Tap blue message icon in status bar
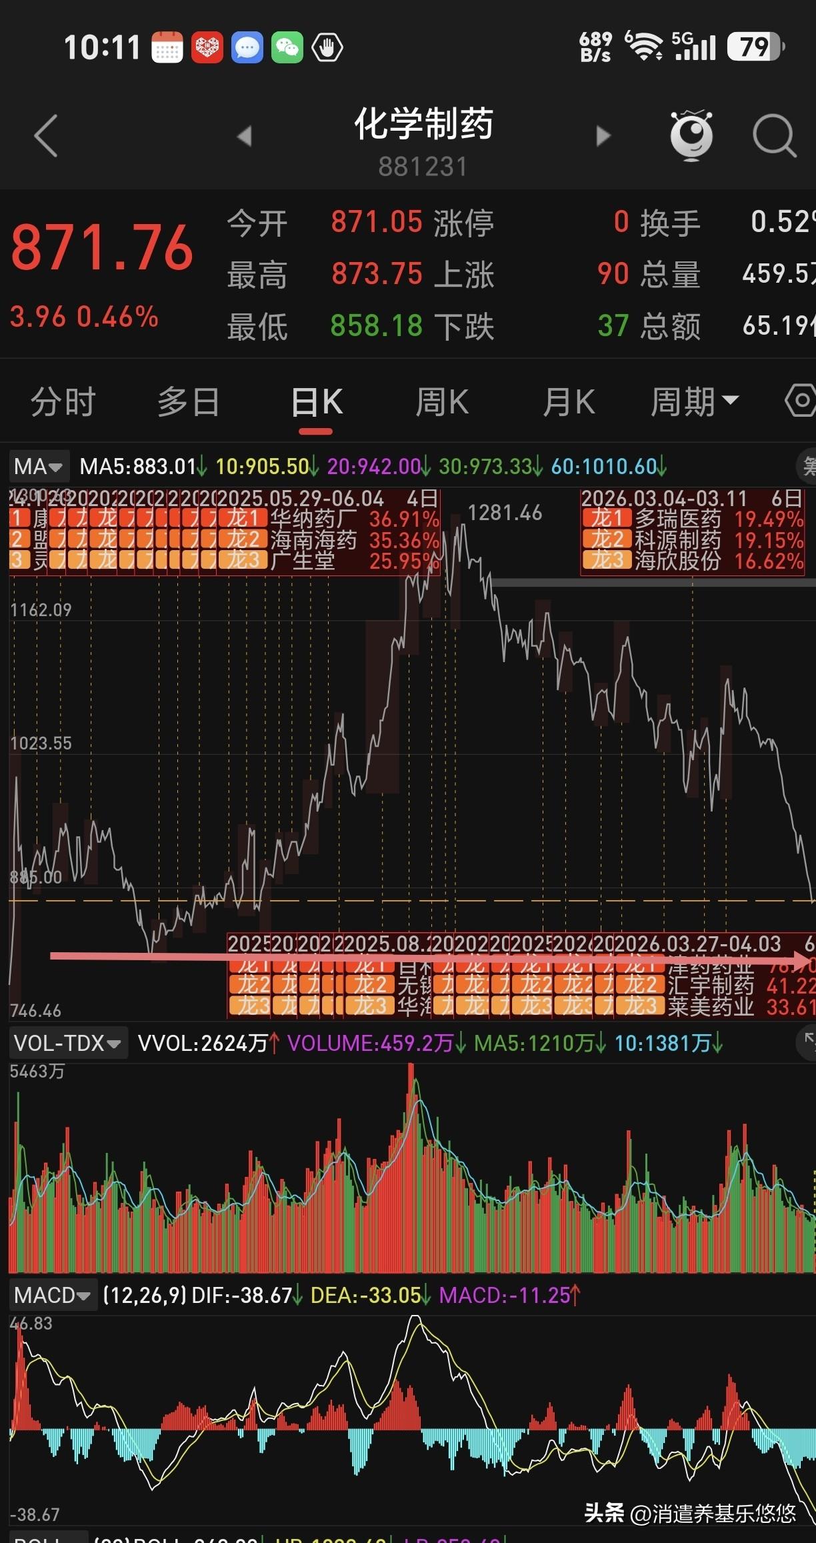 [247, 47]
